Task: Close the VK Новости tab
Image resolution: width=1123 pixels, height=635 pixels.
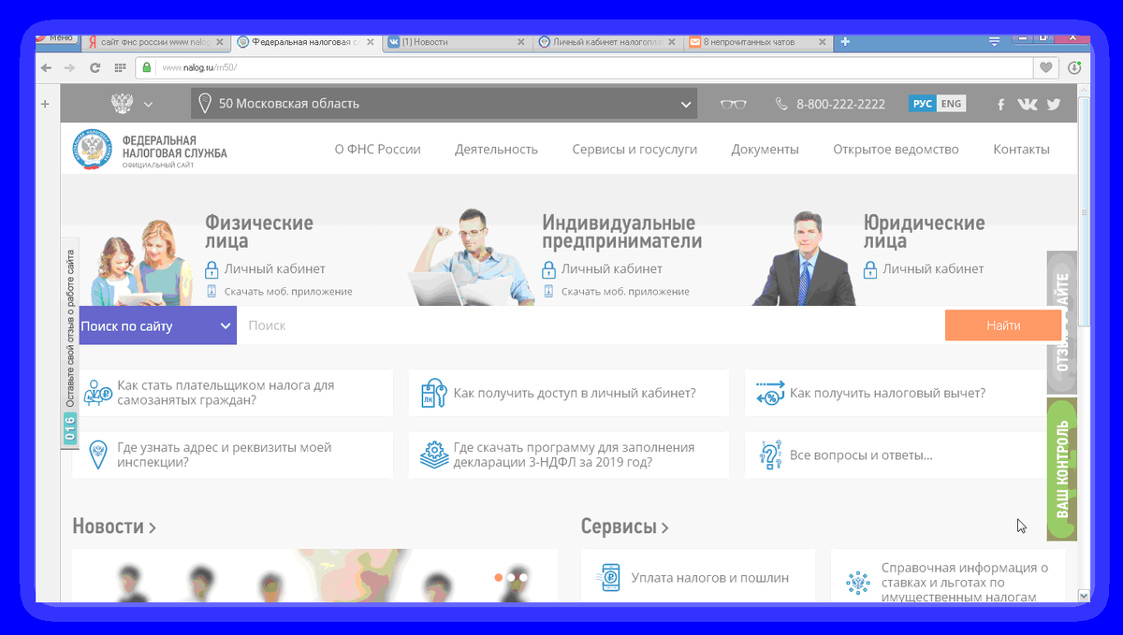Action: [521, 42]
